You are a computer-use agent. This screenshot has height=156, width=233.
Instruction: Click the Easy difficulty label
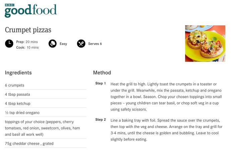point(64,44)
